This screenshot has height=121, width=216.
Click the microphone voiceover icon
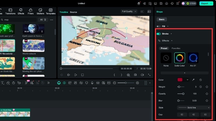click(92, 83)
